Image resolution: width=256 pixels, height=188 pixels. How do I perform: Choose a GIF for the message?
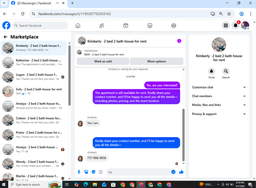point(101,172)
